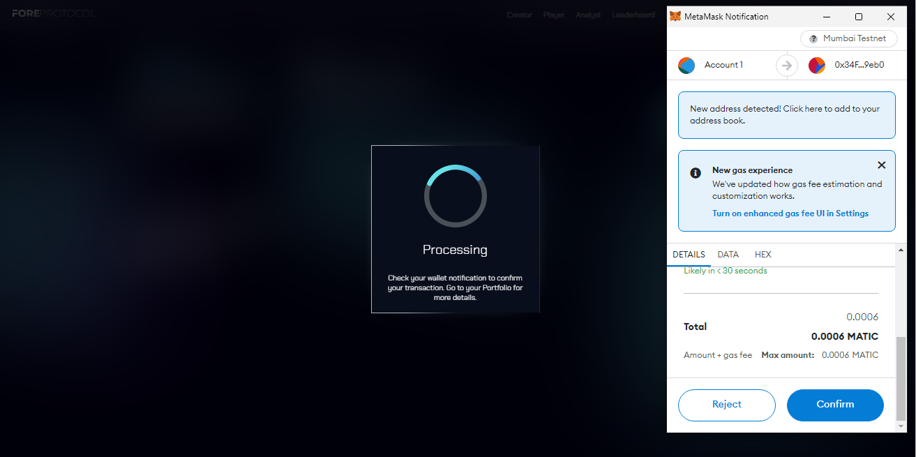Viewport: 916px width, 457px height.
Task: Switch to the DATA tab
Action: coord(728,255)
